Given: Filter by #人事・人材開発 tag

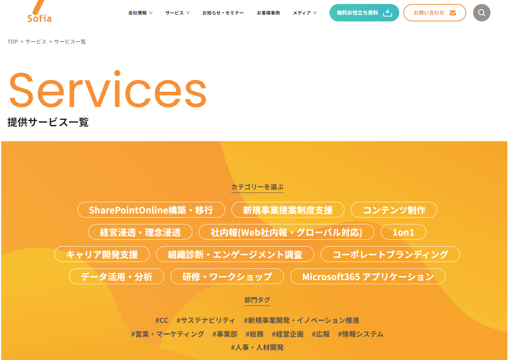Looking at the screenshot, I should click(x=257, y=347).
